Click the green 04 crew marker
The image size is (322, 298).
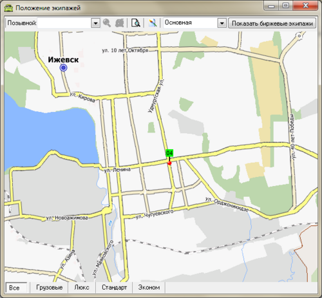point(169,153)
